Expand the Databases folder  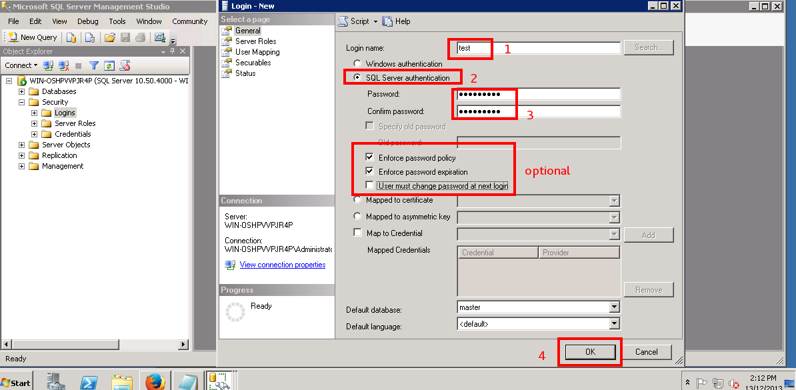point(21,91)
